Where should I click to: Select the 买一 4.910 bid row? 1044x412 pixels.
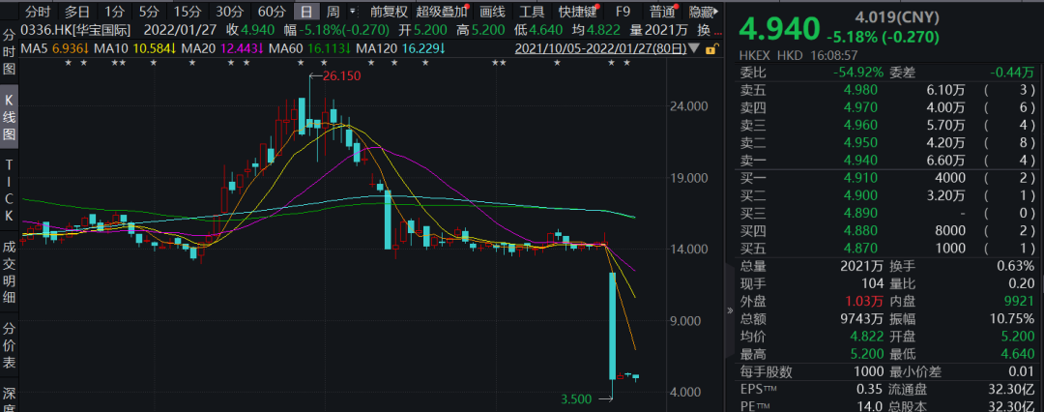(x=888, y=177)
